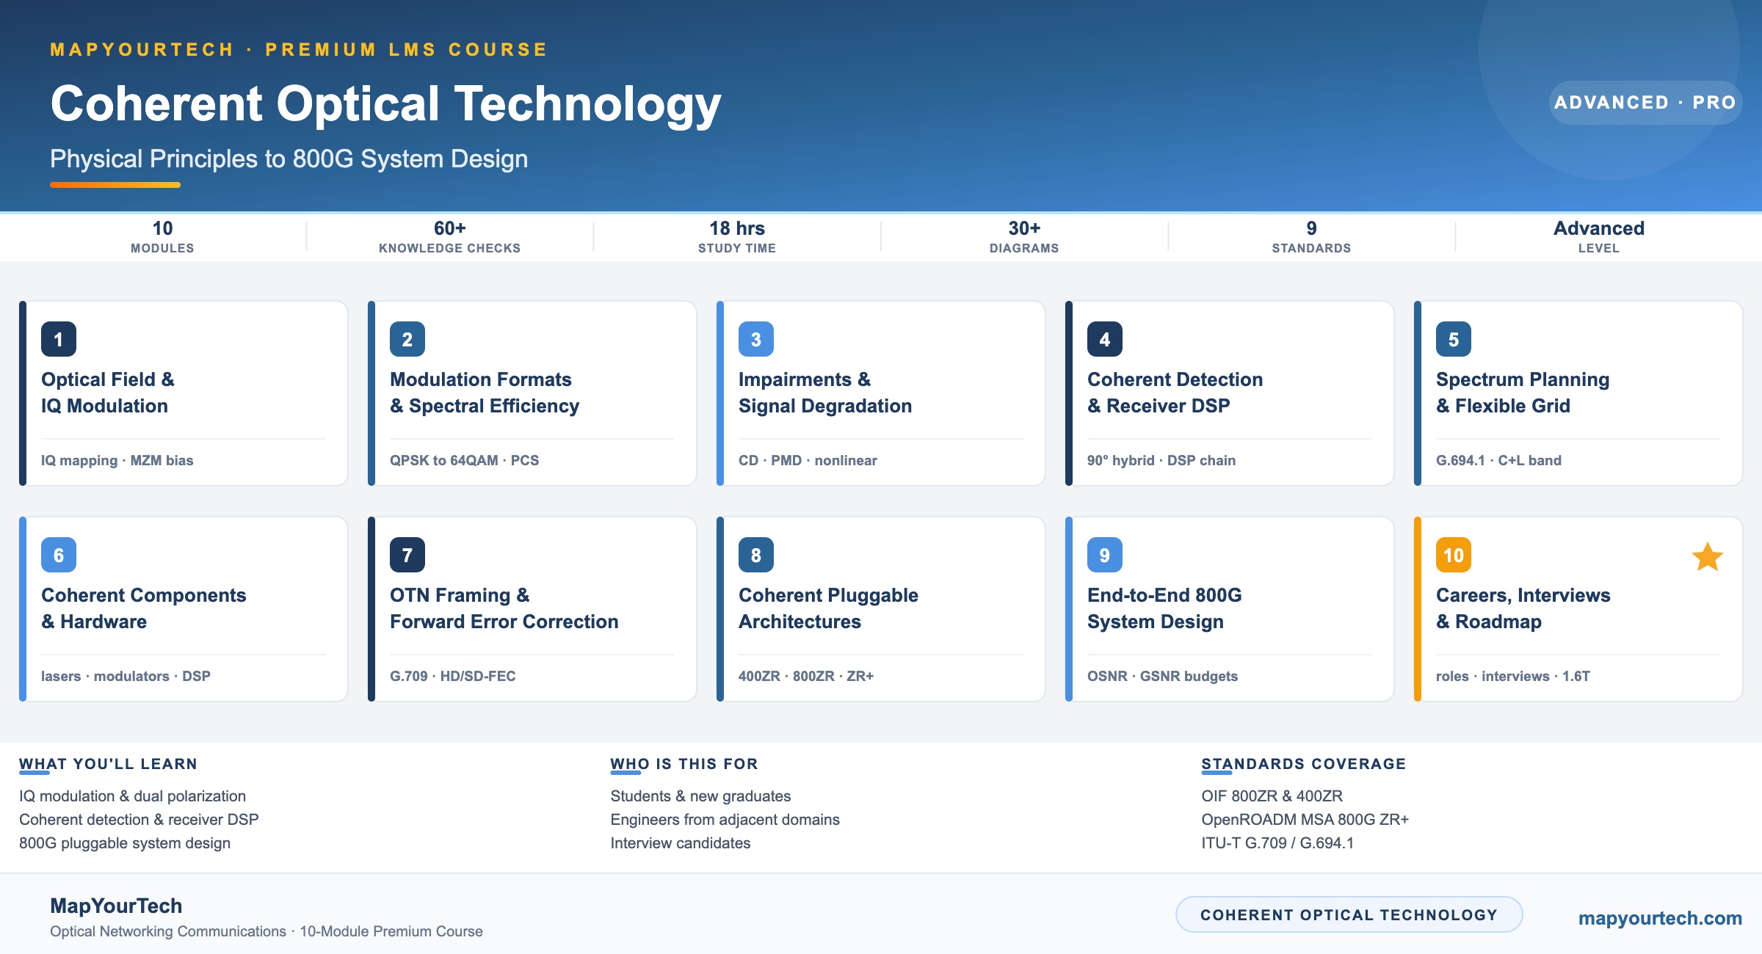Open the Spectrum Planning & Flexible Grid card
Image resolution: width=1762 pixels, height=954 pixels.
[x=1578, y=393]
